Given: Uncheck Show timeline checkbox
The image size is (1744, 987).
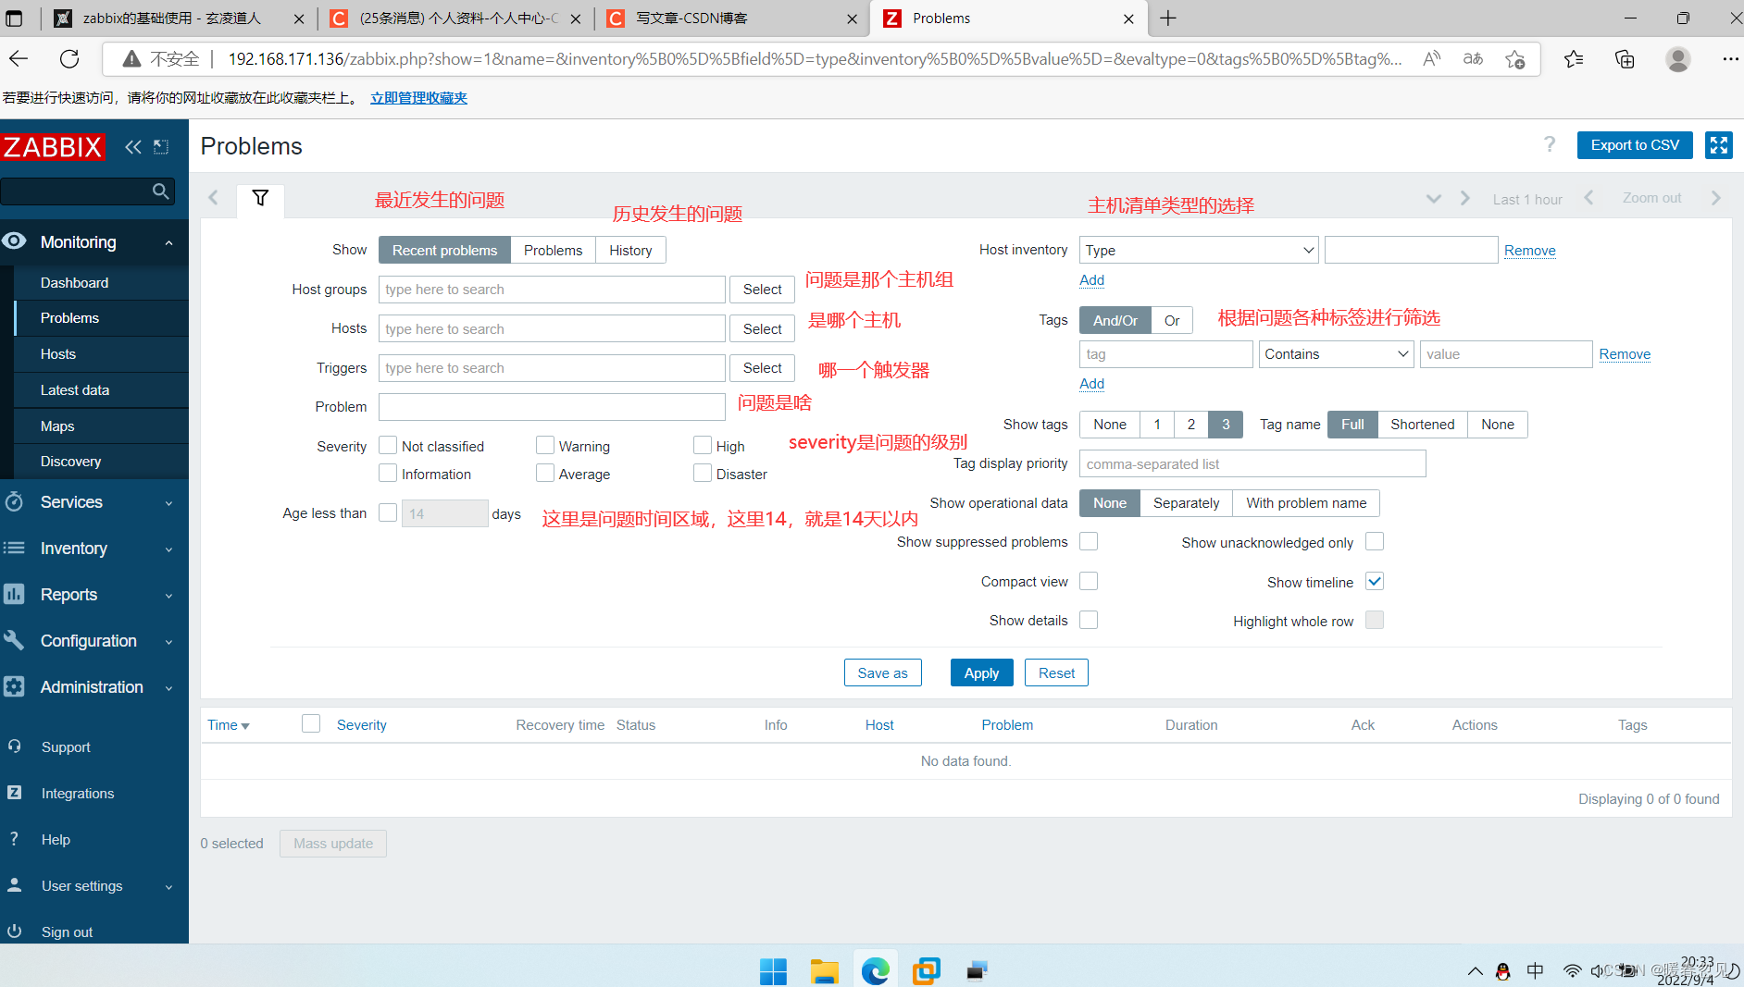Looking at the screenshot, I should coord(1375,581).
